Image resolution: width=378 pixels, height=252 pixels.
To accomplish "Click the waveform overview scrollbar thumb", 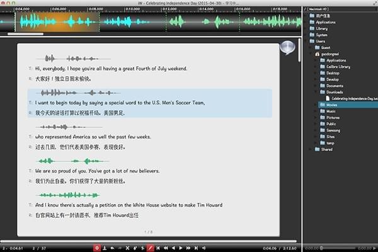I will point(25,34).
